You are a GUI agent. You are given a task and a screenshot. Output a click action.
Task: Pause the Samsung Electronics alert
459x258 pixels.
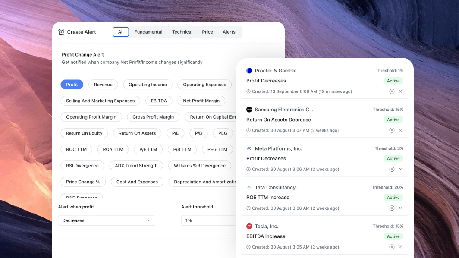[x=392, y=130]
